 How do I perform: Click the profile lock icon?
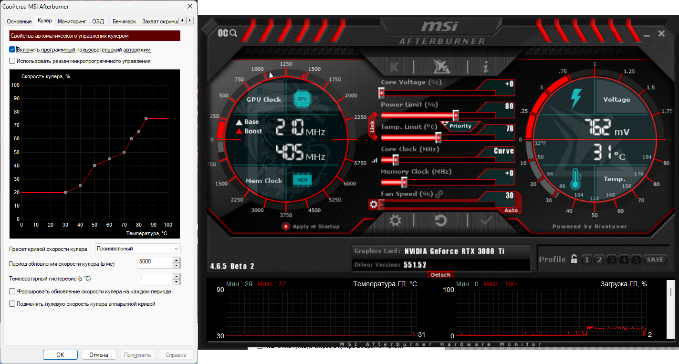[x=574, y=259]
